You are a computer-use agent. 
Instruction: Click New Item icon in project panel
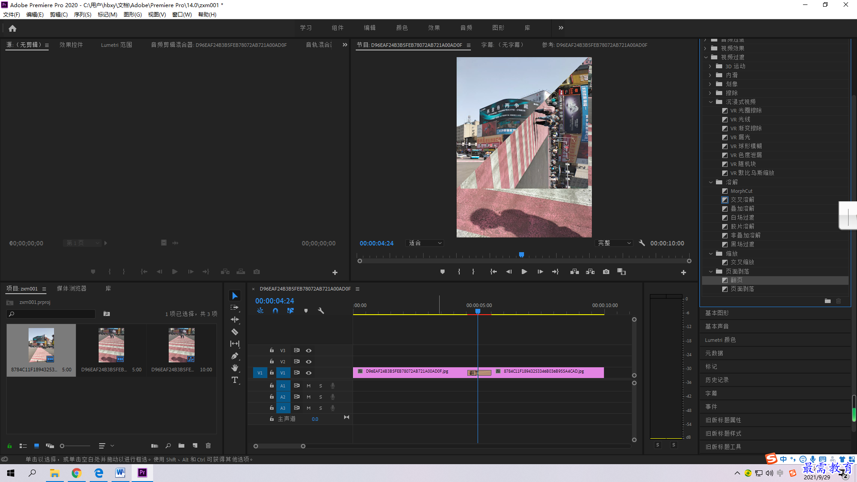coord(195,445)
